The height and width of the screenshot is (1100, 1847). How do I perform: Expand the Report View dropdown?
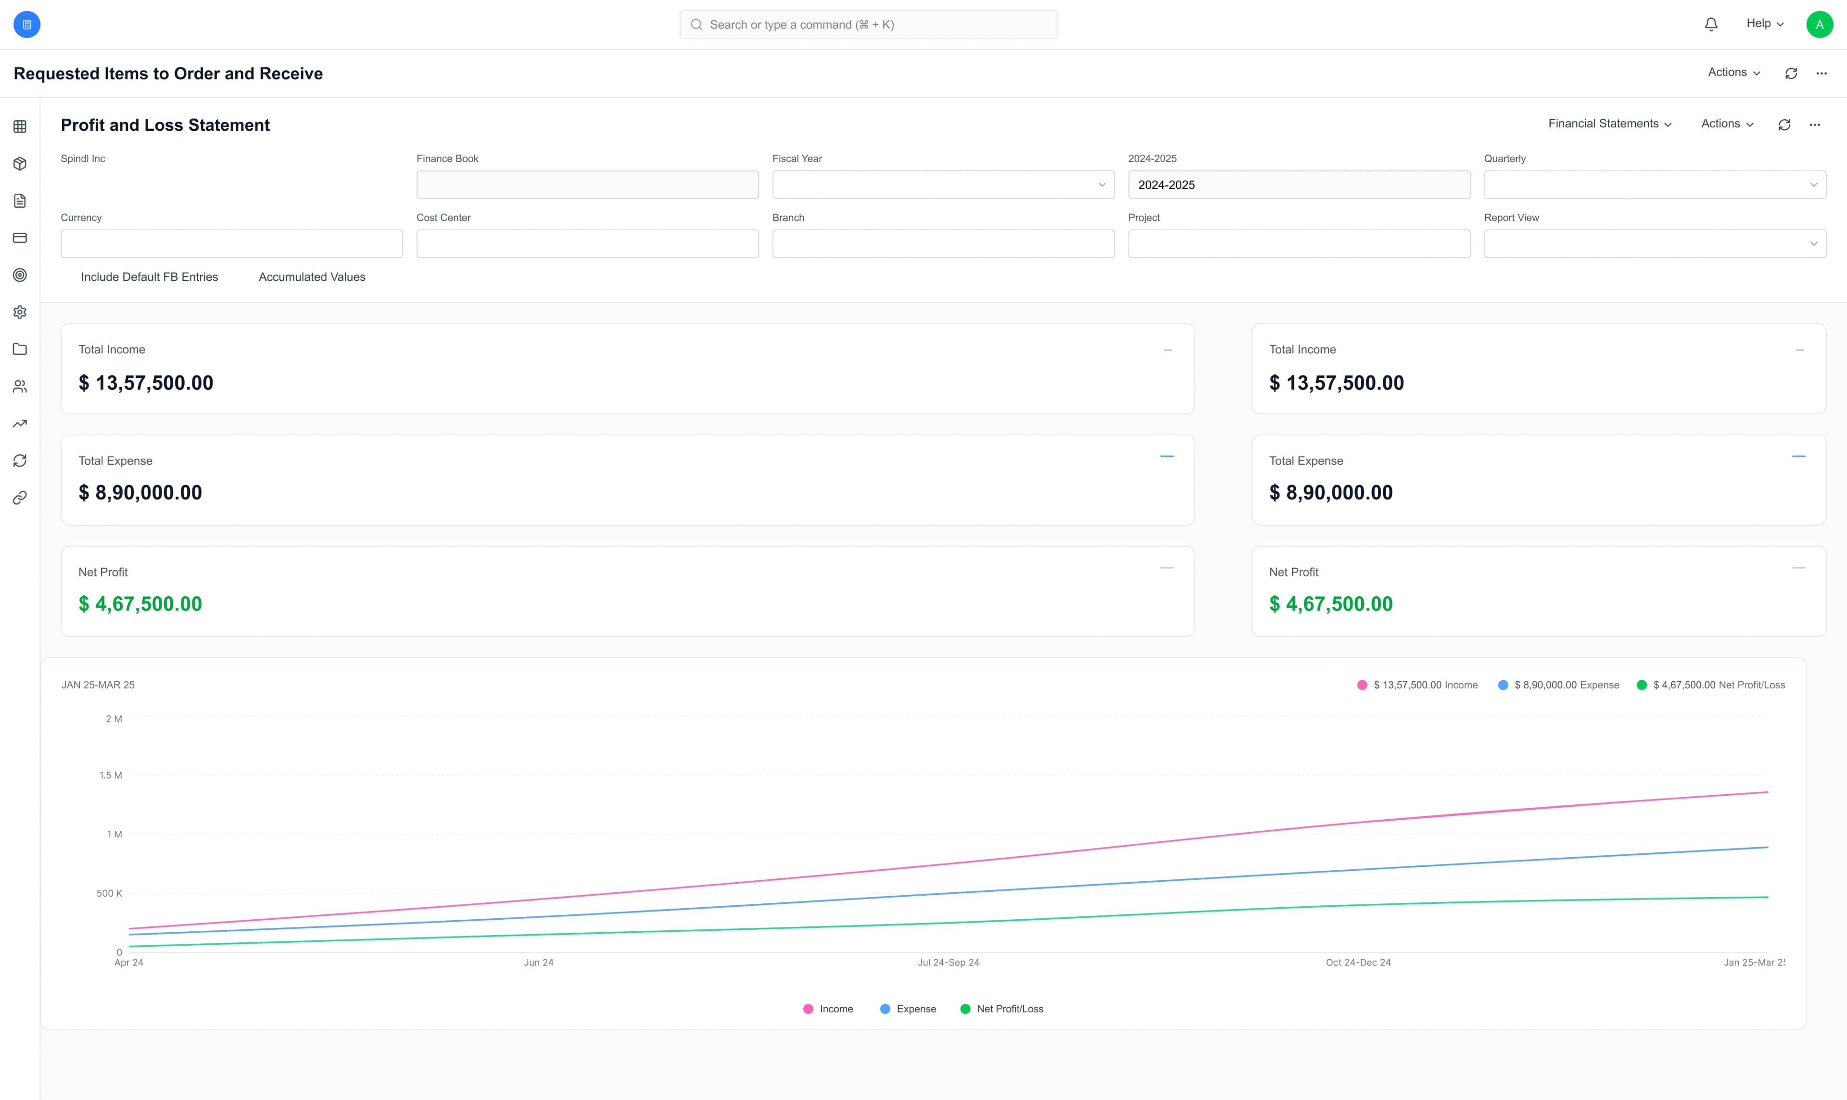point(1814,243)
